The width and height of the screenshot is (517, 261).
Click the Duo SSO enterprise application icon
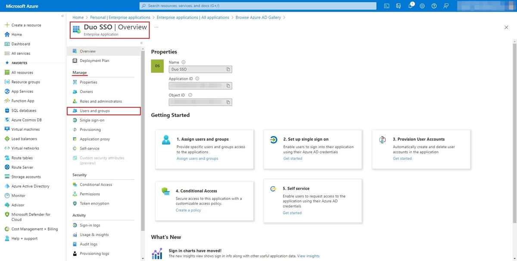click(x=77, y=29)
